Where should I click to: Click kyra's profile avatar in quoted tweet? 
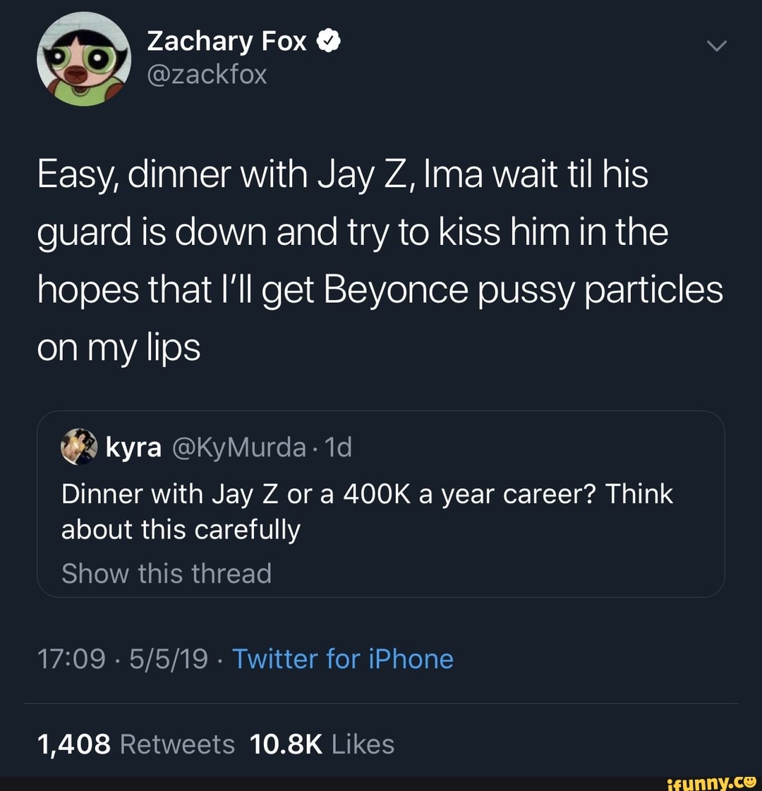point(80,447)
